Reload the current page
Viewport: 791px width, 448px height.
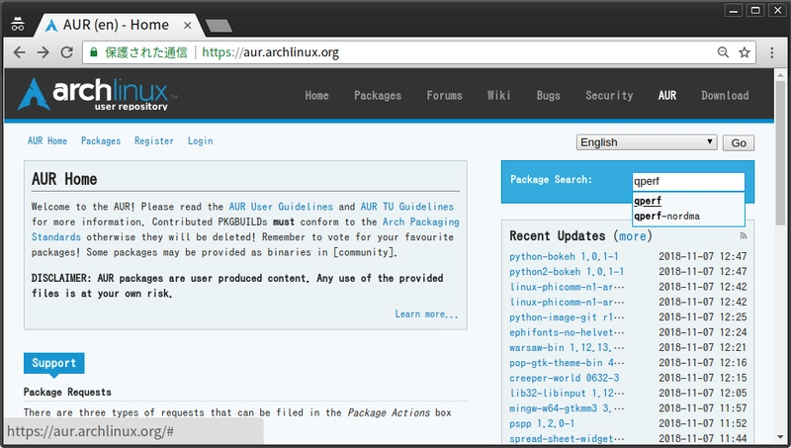[x=66, y=52]
